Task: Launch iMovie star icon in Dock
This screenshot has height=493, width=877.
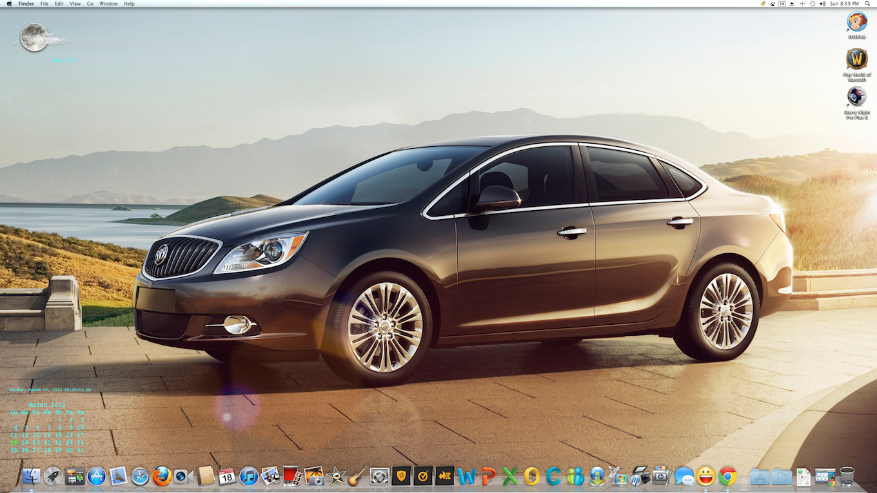Action: 336,476
